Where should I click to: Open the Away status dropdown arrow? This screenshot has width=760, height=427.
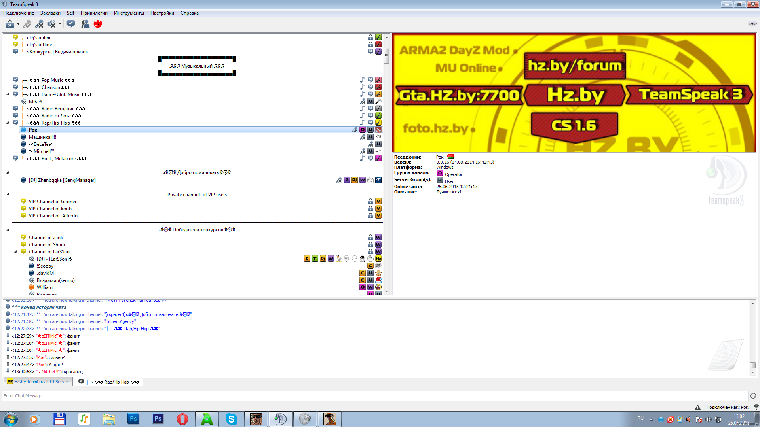click(18, 24)
